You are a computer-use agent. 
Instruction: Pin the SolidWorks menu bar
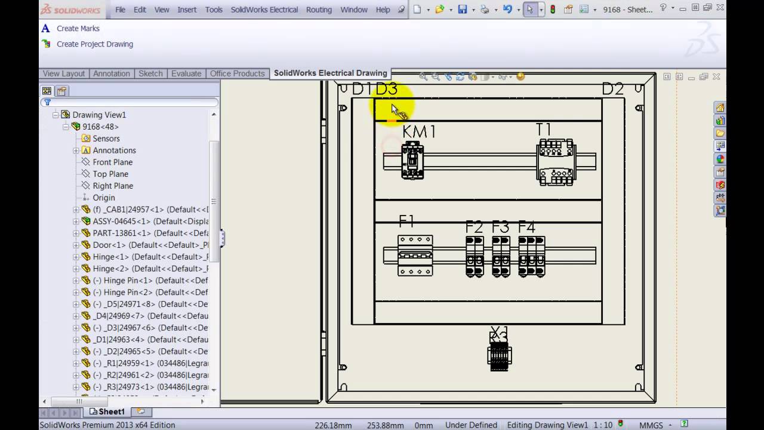(401, 10)
